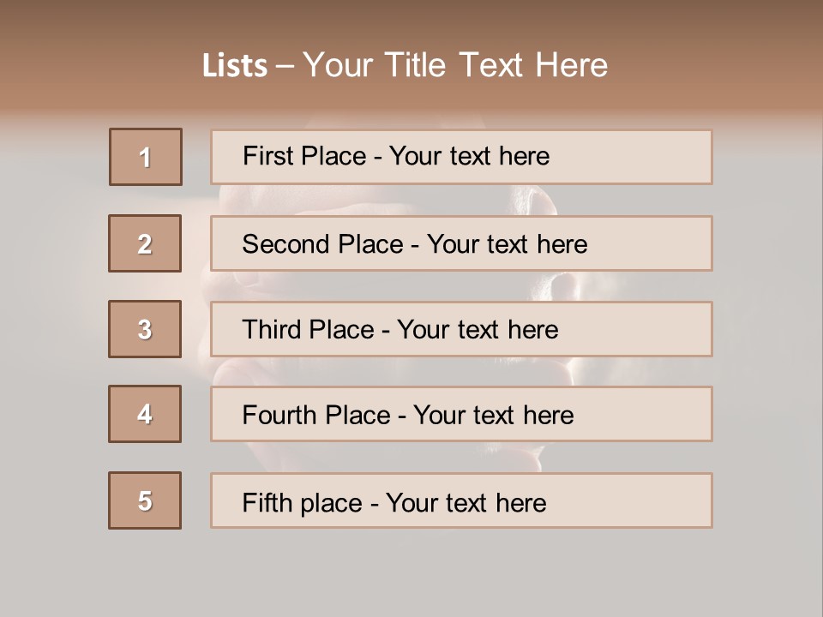Click the word "Fifth" in the list
This screenshot has width=823, height=617.
coord(267,502)
